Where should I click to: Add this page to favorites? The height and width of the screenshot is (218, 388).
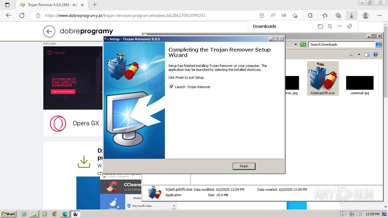click(295, 15)
